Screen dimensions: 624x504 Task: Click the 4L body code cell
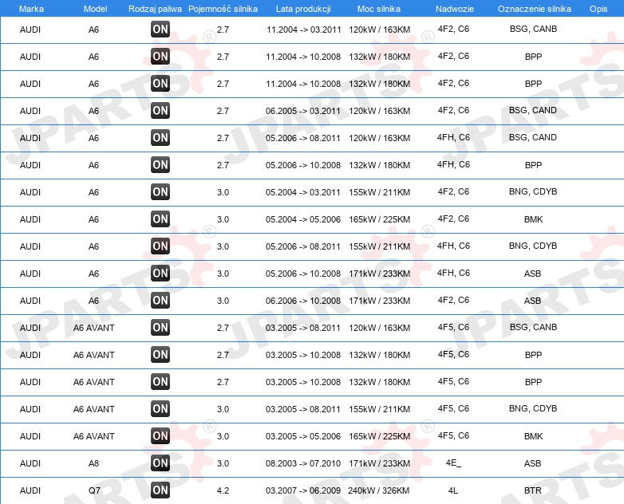pyautogui.click(x=453, y=490)
